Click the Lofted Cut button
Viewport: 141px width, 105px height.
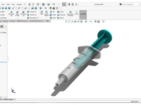32,15
